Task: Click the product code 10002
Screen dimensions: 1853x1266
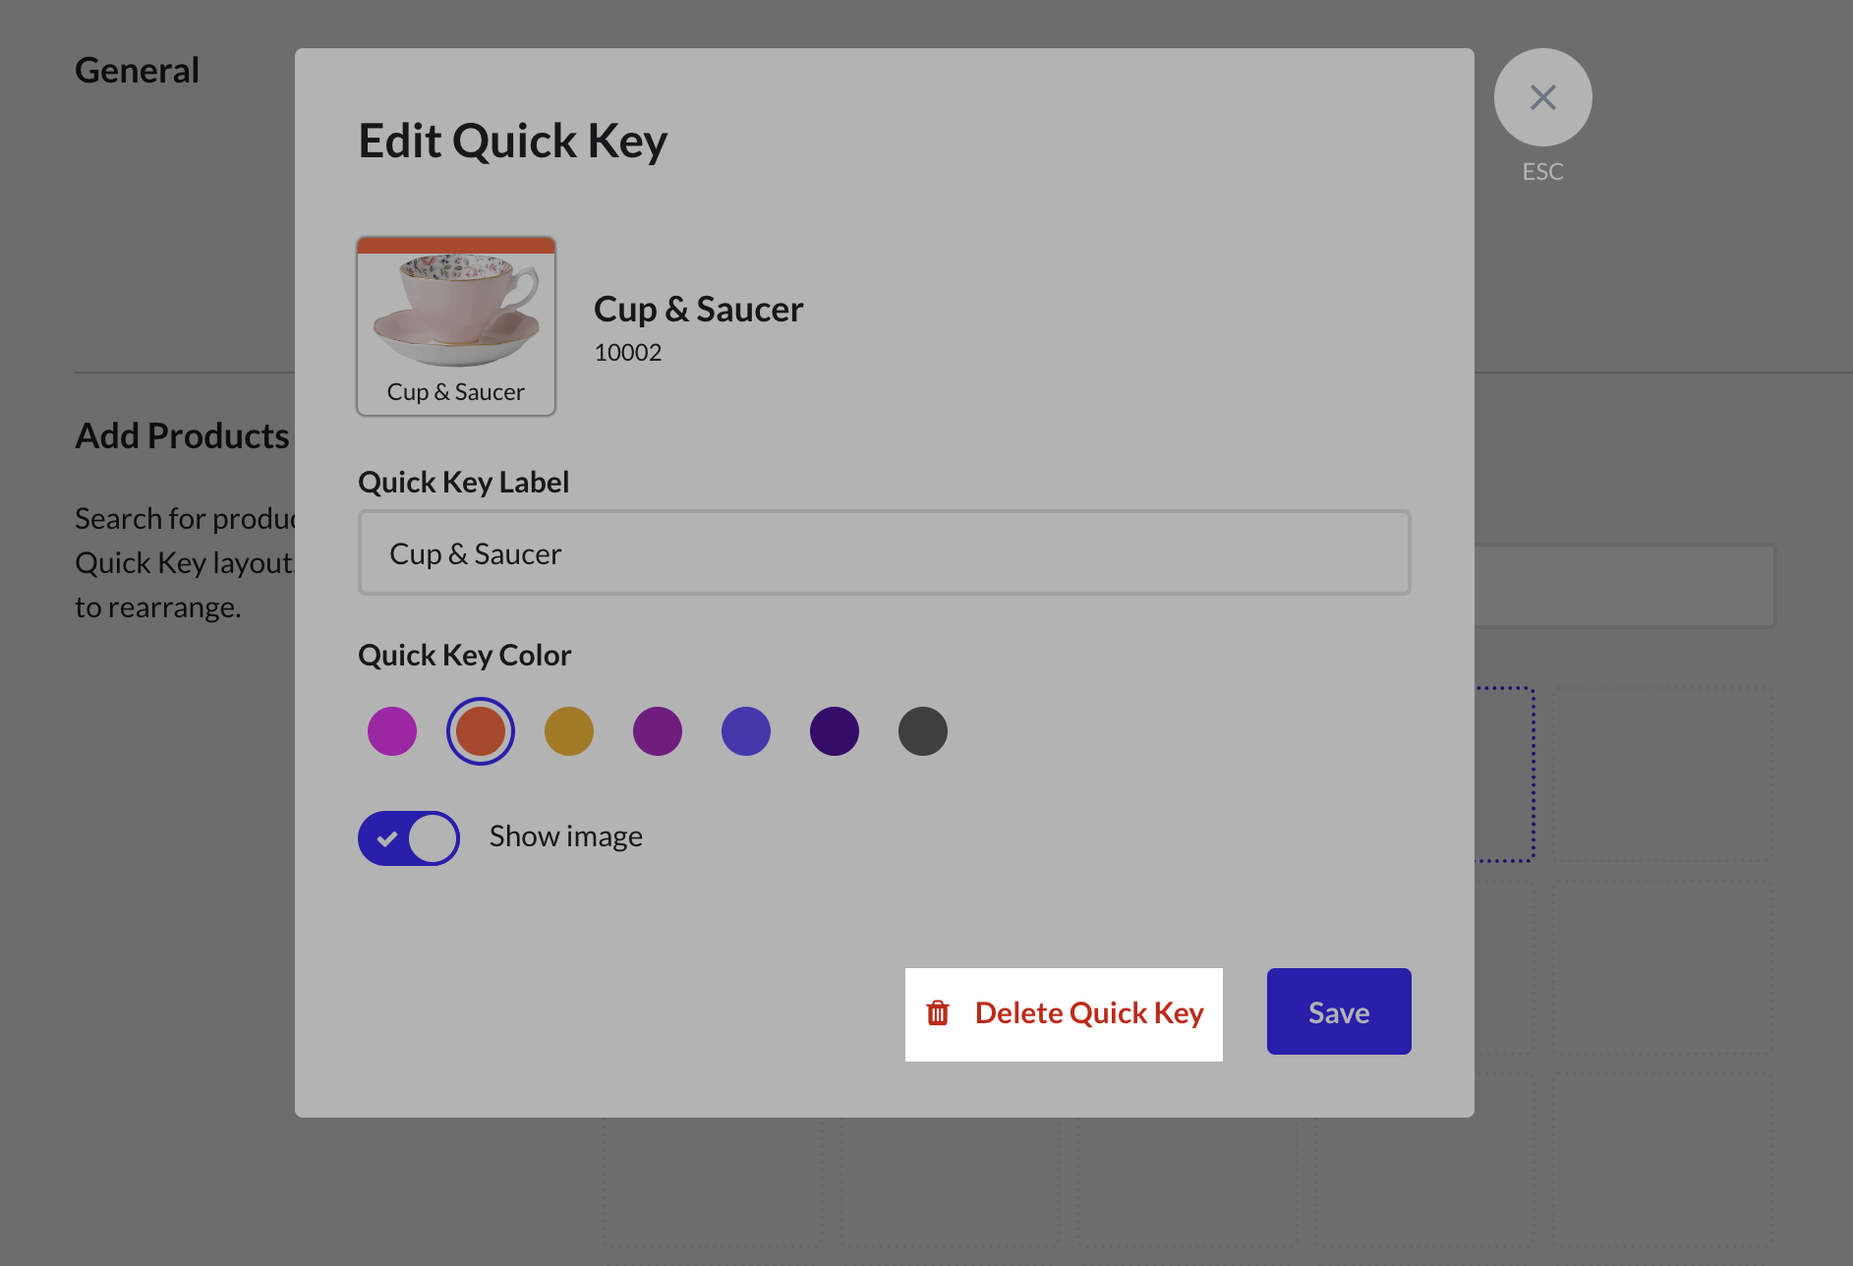Action: click(x=627, y=353)
